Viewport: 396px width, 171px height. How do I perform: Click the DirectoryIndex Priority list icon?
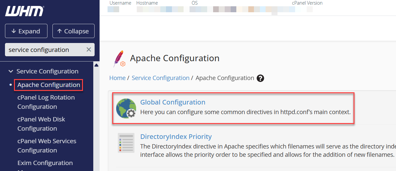(126, 143)
